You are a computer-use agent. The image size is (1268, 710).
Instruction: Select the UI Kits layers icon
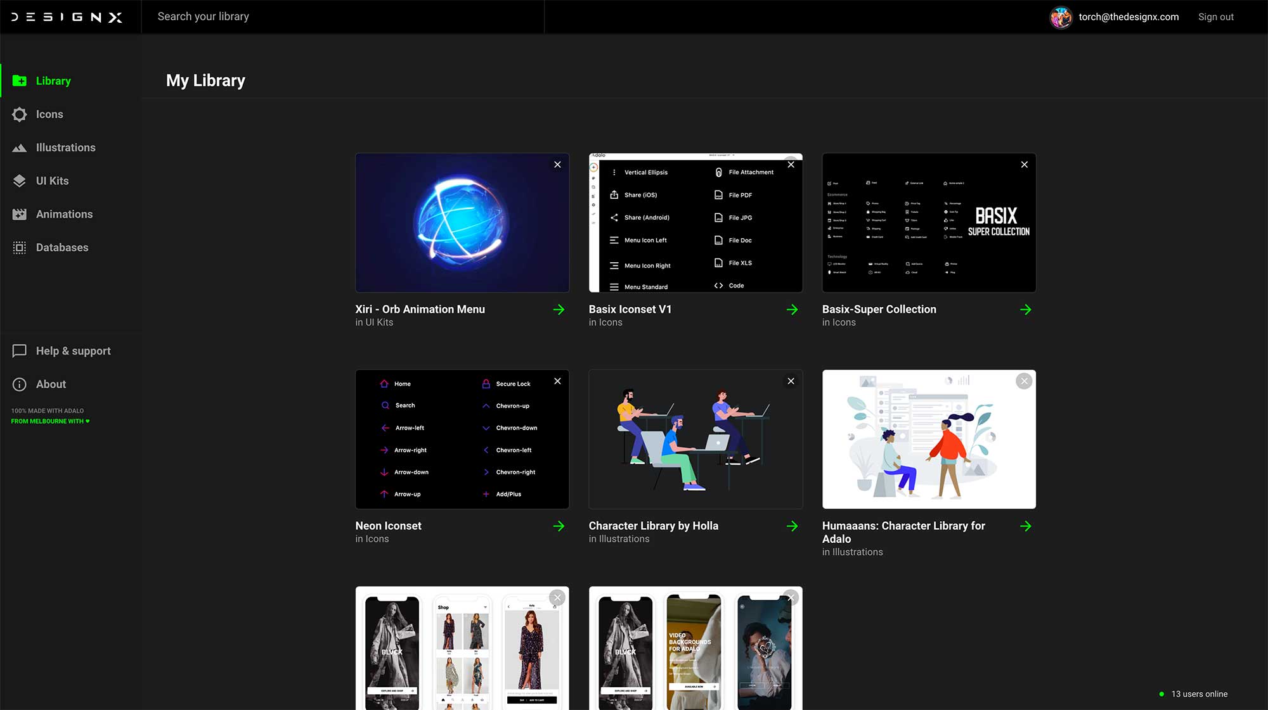[20, 181]
